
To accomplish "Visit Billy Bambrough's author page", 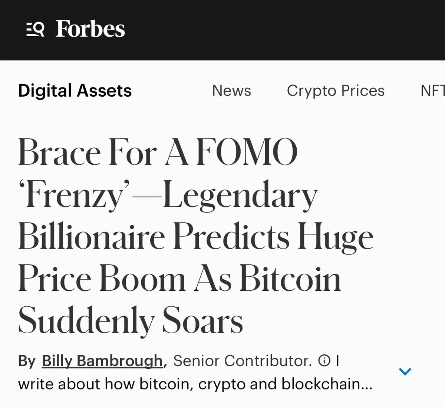I will pos(102,361).
